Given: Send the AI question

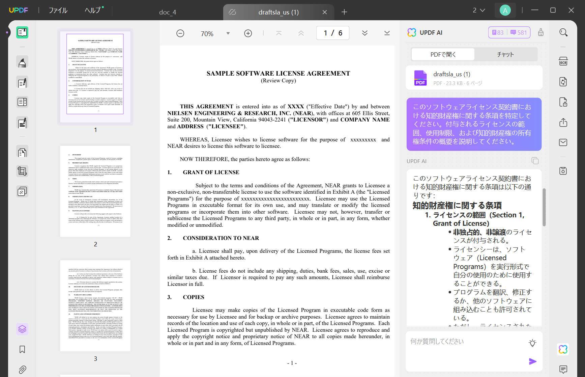Looking at the screenshot, I should (533, 361).
